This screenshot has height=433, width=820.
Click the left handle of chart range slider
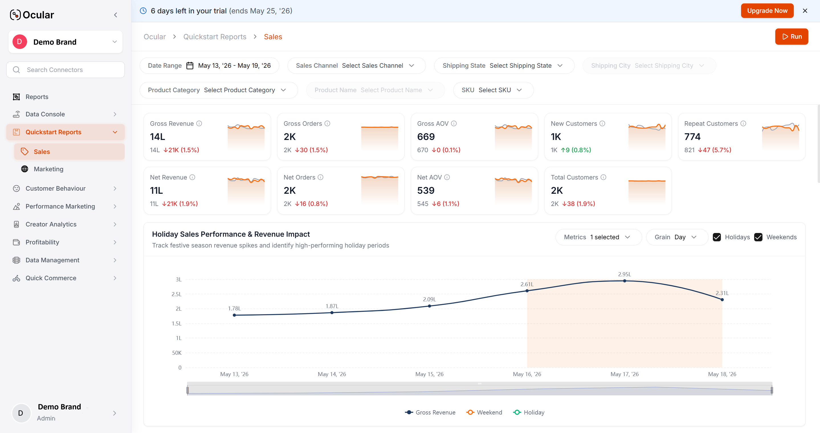[187, 390]
